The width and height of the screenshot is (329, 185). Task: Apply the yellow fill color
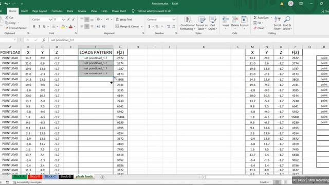click(x=63, y=26)
